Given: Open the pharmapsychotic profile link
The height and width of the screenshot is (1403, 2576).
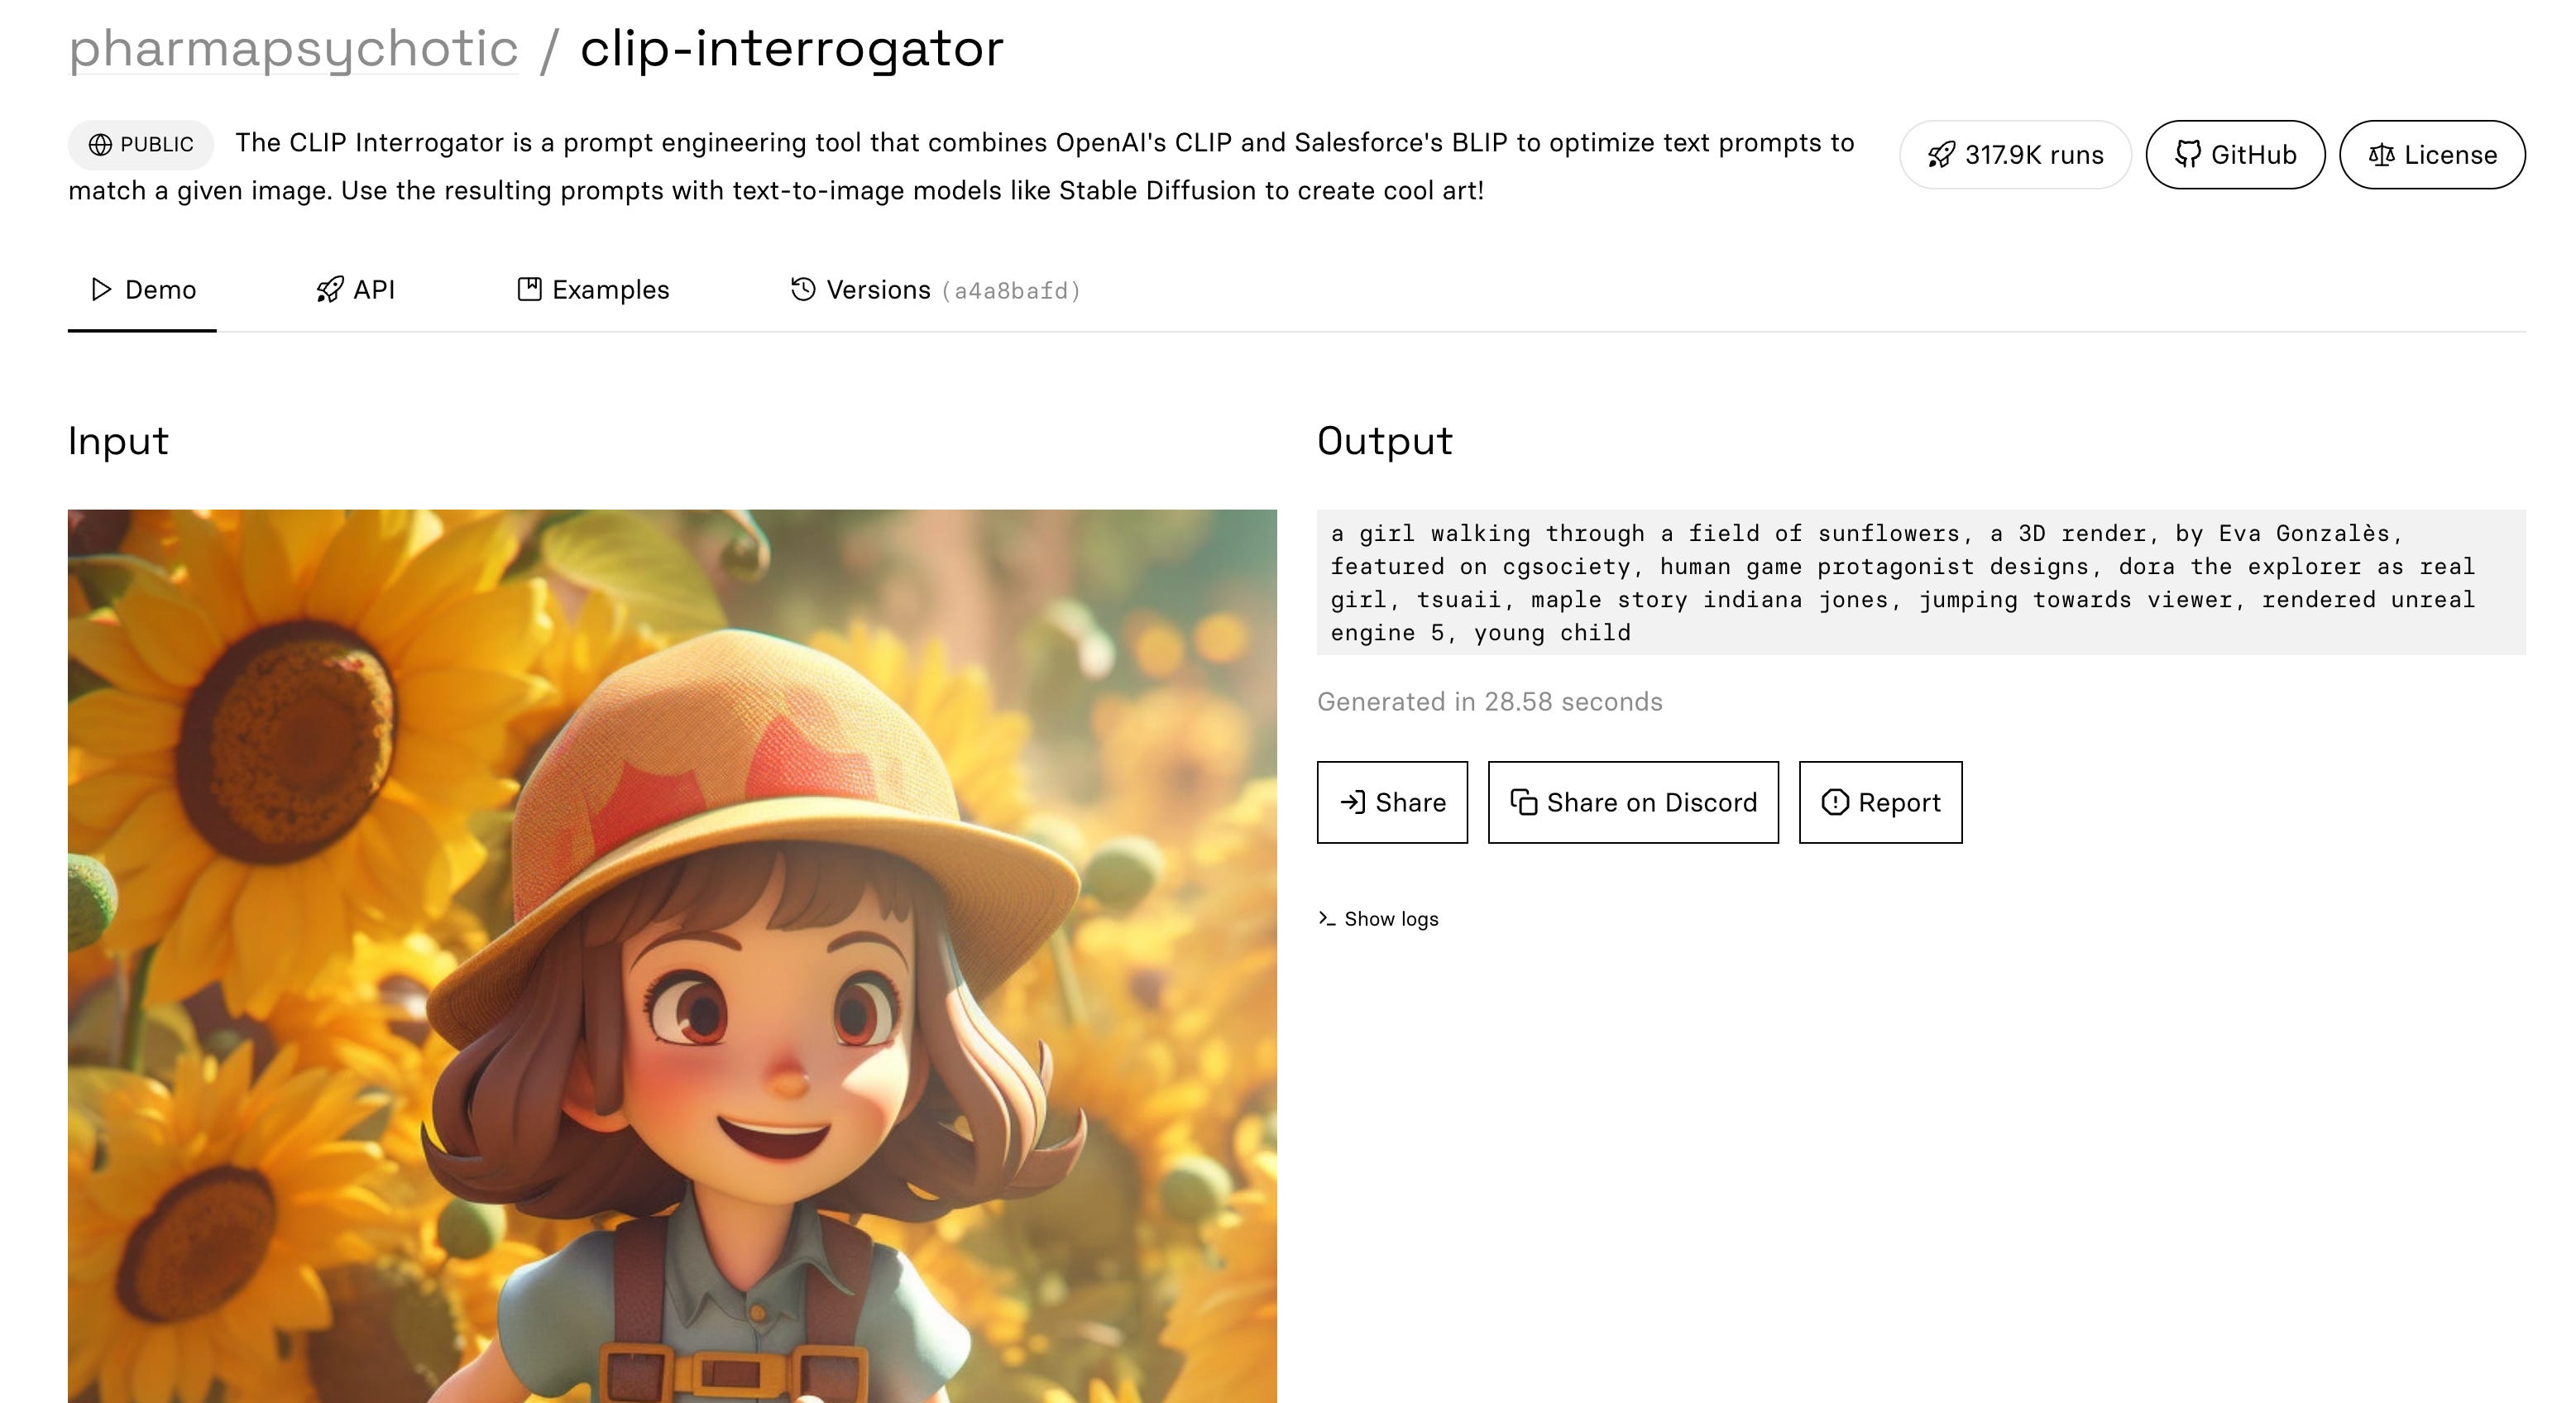Looking at the screenshot, I should (x=293, y=48).
